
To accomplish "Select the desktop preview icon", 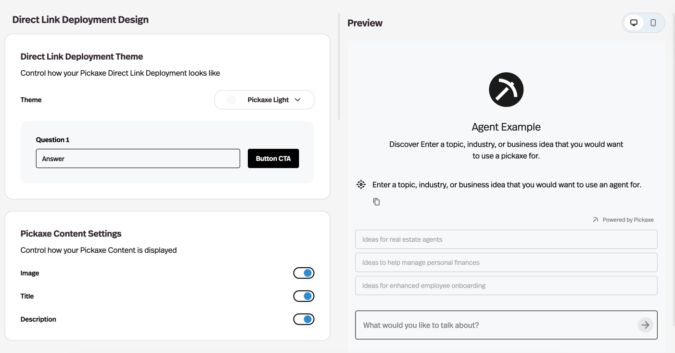I will [x=634, y=22].
